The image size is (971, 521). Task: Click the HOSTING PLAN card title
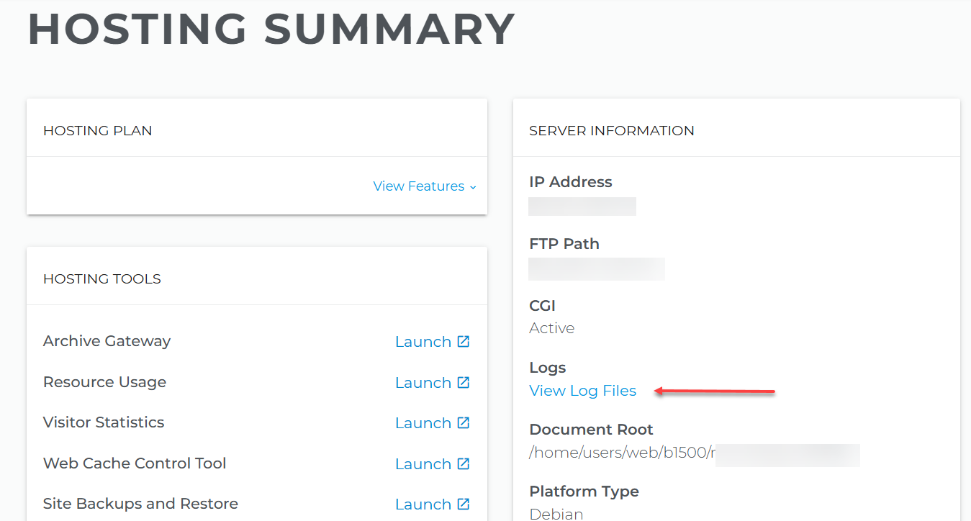point(98,131)
